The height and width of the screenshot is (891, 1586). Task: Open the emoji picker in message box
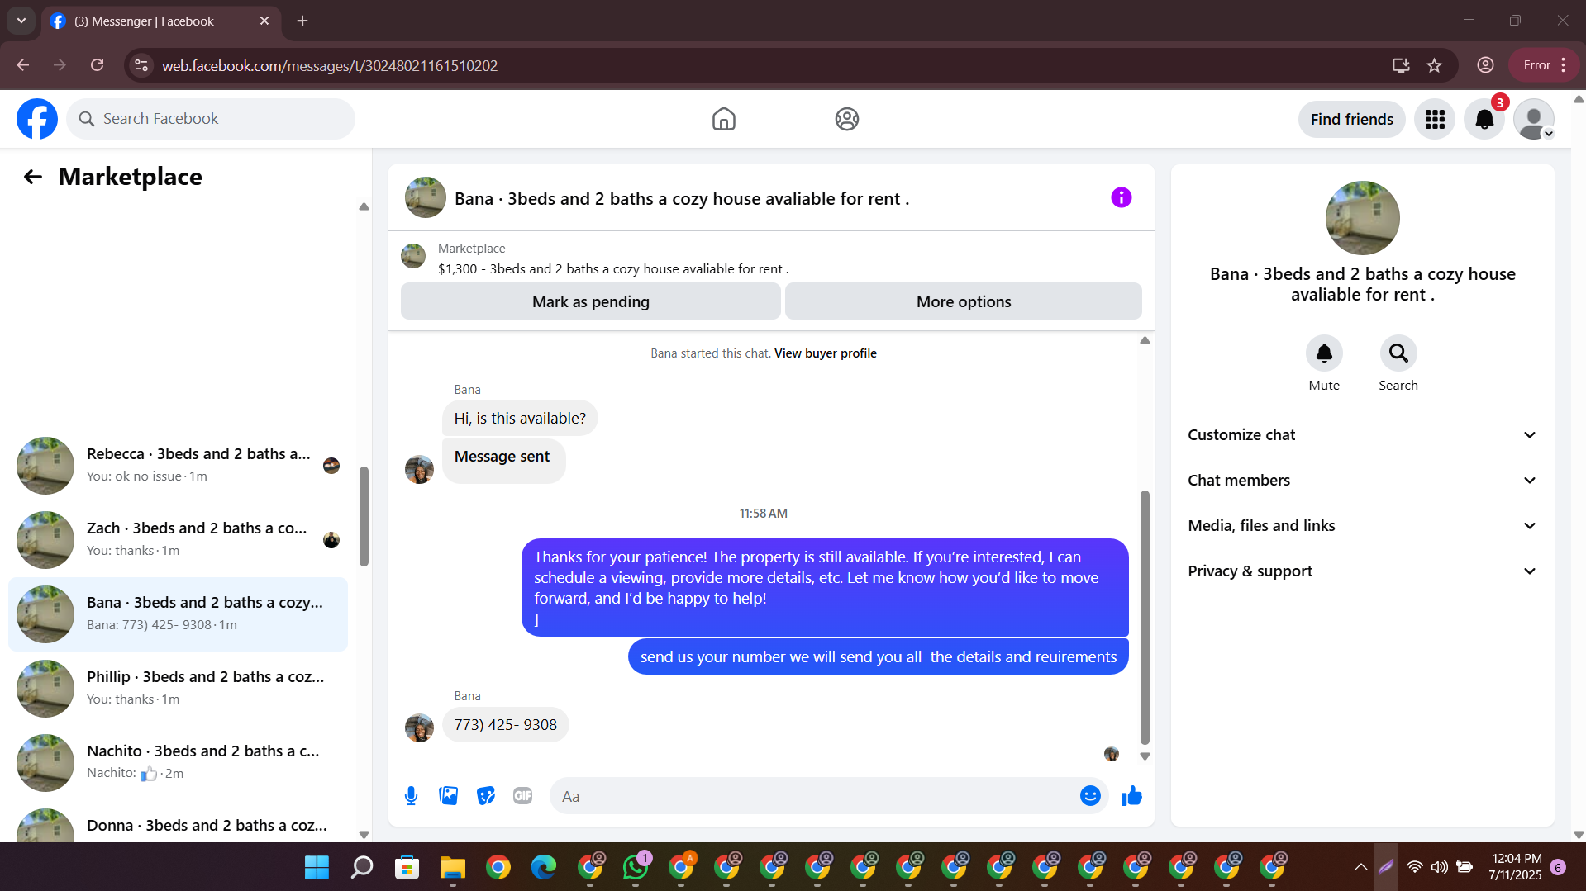(x=1090, y=795)
